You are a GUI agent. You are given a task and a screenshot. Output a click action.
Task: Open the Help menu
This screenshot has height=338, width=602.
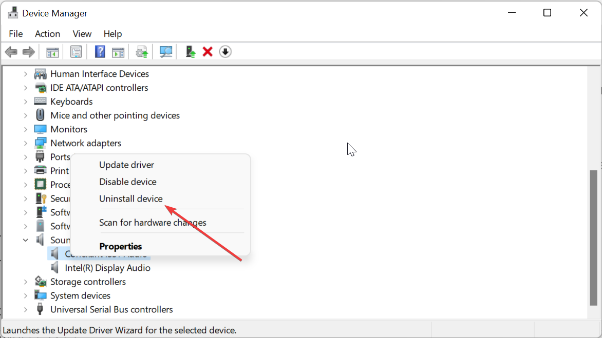pyautogui.click(x=112, y=34)
